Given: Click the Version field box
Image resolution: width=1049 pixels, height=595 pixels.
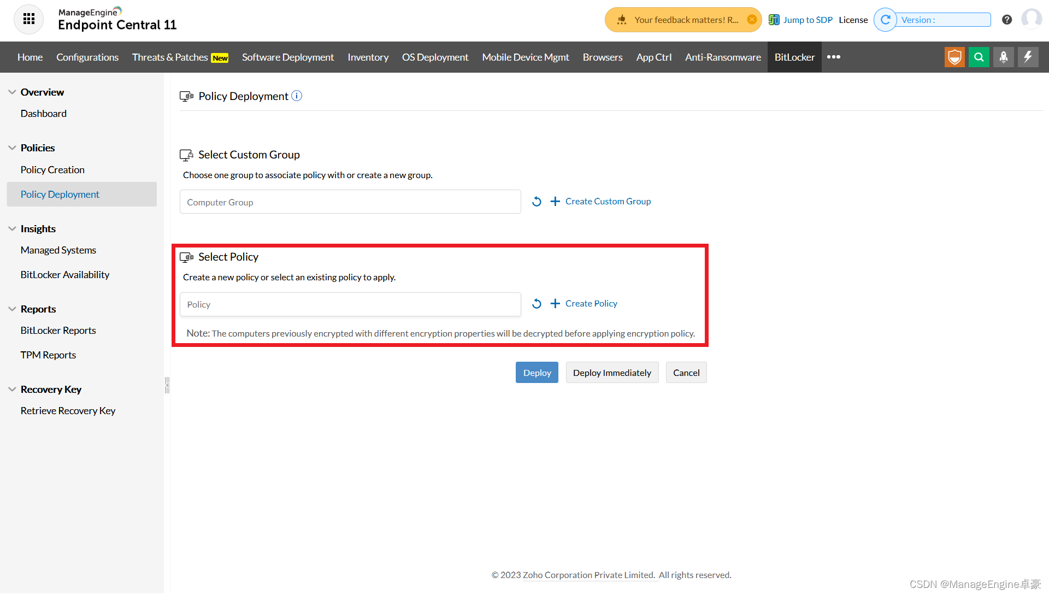Looking at the screenshot, I should tap(944, 20).
